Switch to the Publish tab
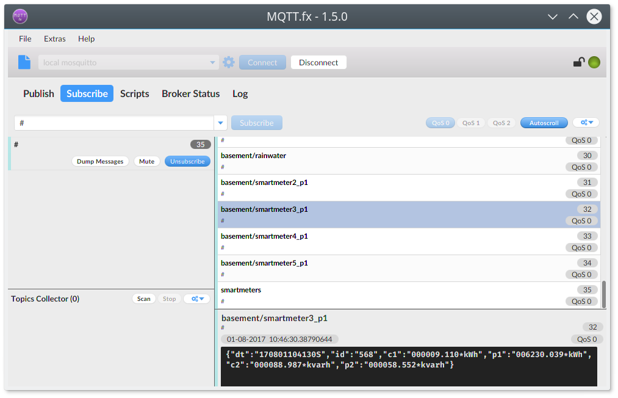This screenshot has width=618, height=398. pyautogui.click(x=38, y=93)
